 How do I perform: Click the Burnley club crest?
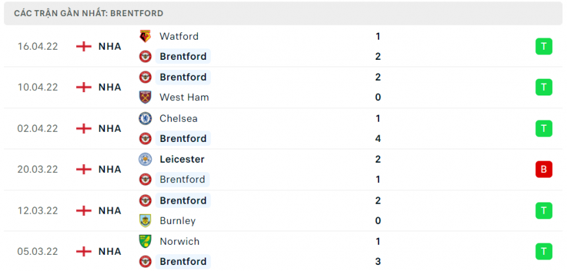tap(145, 221)
